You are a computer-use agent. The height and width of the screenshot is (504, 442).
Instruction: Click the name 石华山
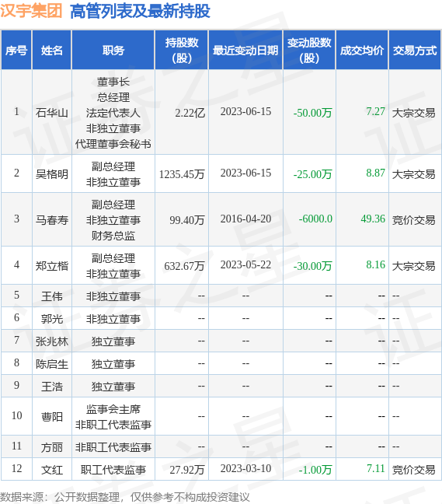[x=52, y=113]
